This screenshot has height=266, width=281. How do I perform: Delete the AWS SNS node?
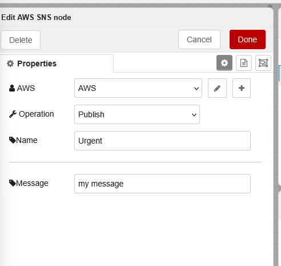pyautogui.click(x=21, y=40)
